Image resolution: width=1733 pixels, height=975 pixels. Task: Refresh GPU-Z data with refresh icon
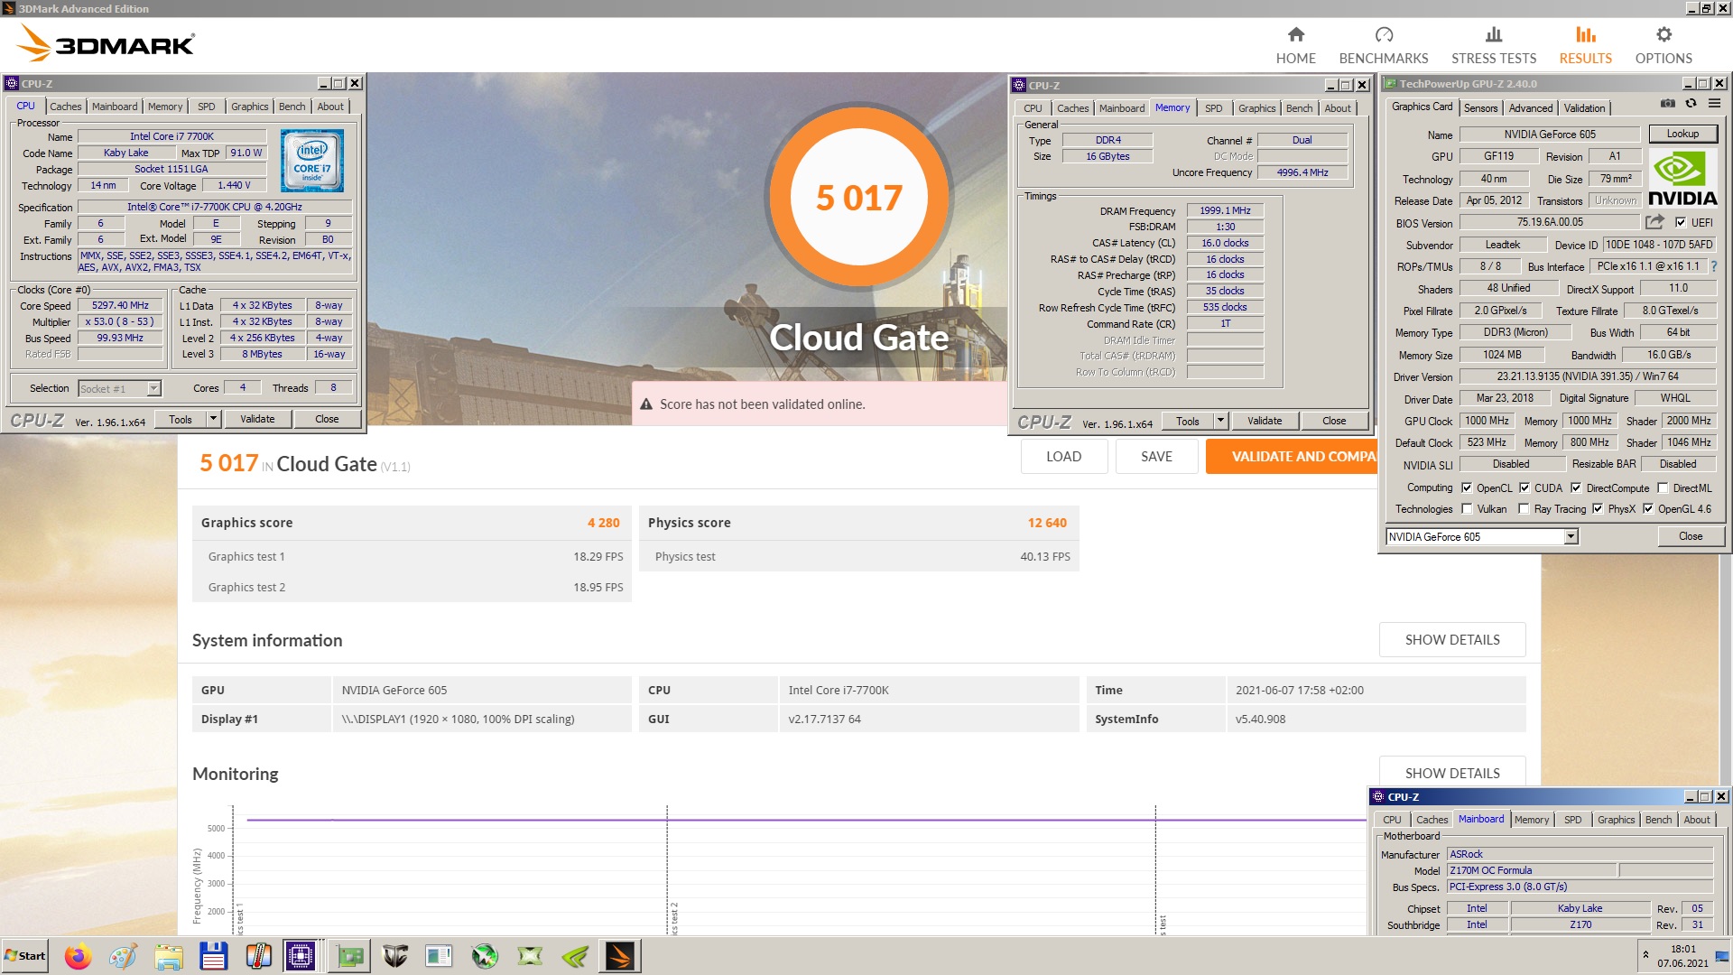[x=1691, y=104]
